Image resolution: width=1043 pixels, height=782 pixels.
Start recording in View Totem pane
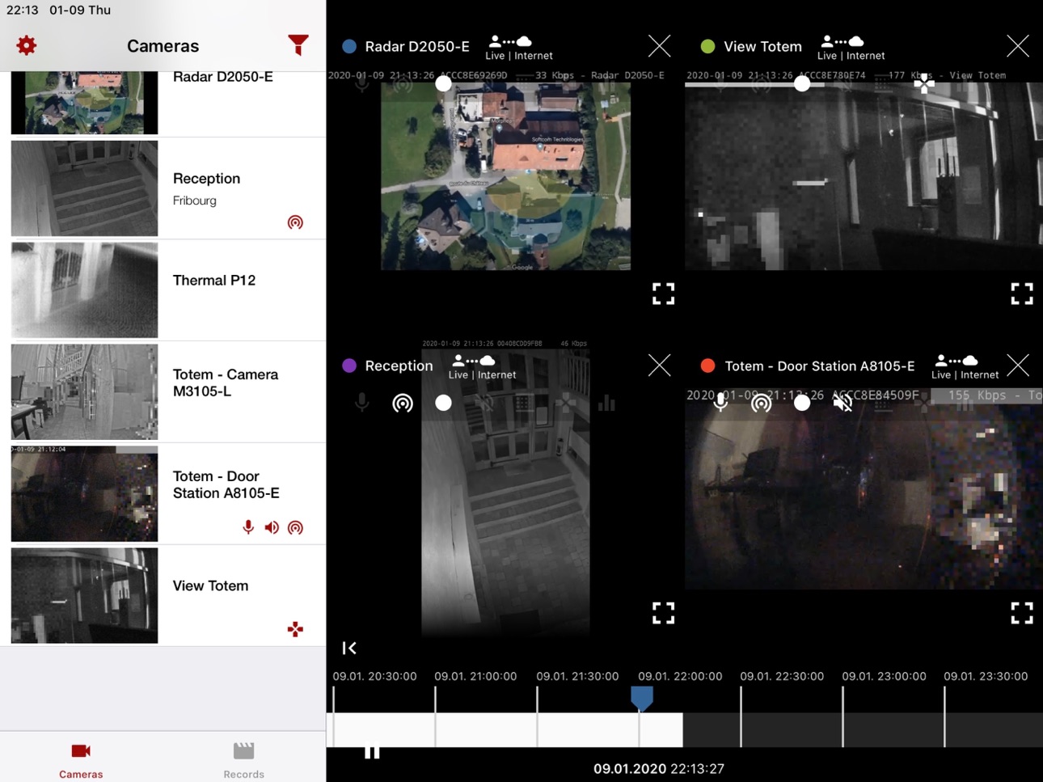(x=802, y=83)
